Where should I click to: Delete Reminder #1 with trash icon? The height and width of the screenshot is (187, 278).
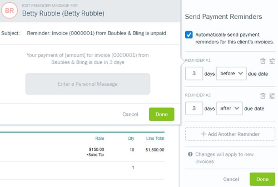(x=263, y=61)
